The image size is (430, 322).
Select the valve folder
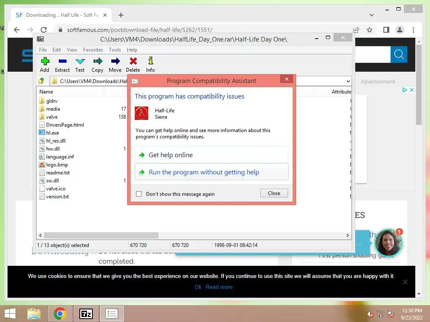click(52, 117)
